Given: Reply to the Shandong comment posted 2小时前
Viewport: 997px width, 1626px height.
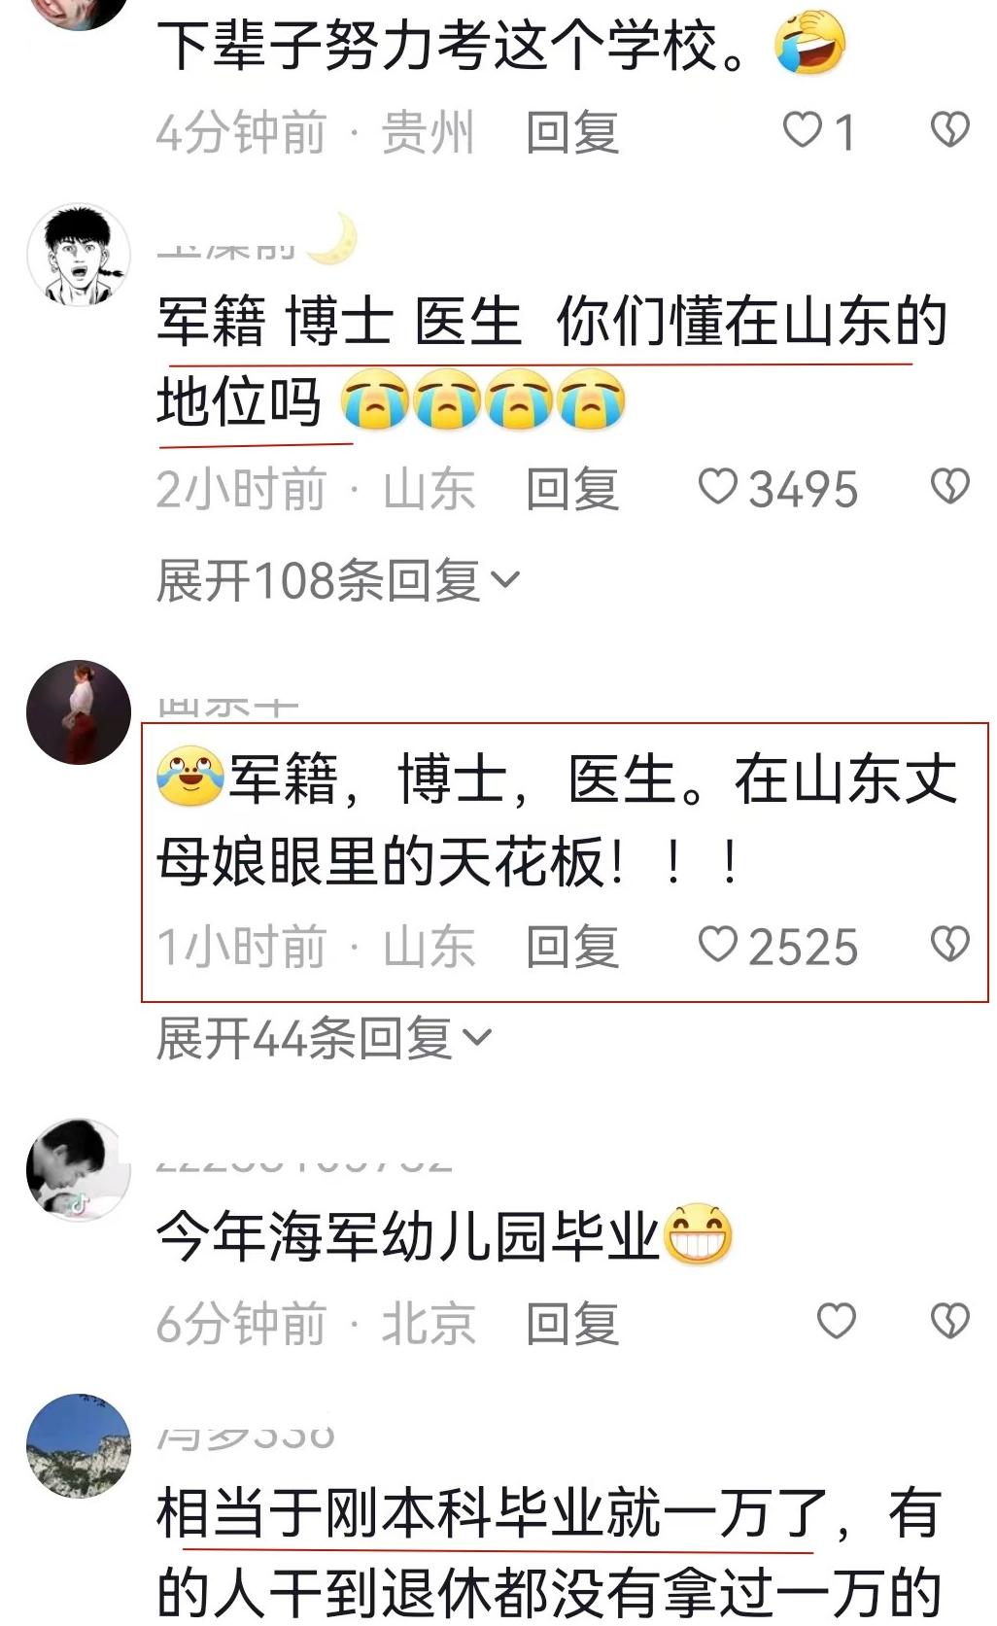Looking at the screenshot, I should click(x=572, y=488).
